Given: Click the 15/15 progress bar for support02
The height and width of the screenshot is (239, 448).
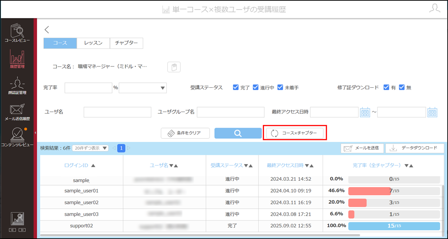Looking at the screenshot, I should [394, 226].
